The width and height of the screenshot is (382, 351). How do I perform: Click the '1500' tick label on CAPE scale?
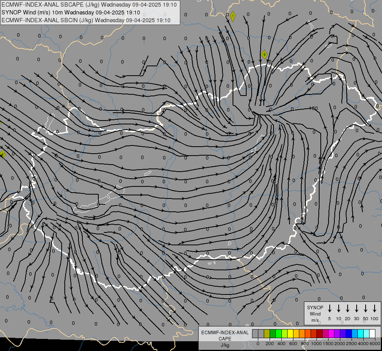pos(328,344)
